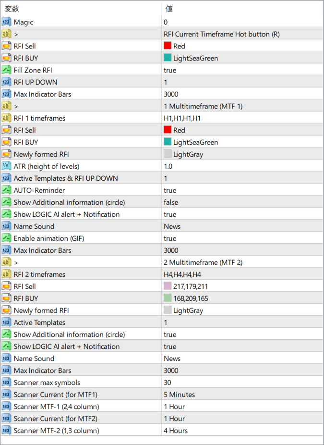
Task: Click the decimal icon for ATR (height of levels)
Action: (7, 166)
